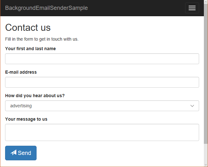The image size is (208, 167).
Task: Click the 'How did you hear about us?' label
Action: point(35,96)
